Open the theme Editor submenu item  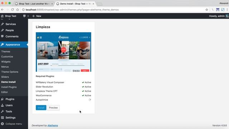[5, 92]
